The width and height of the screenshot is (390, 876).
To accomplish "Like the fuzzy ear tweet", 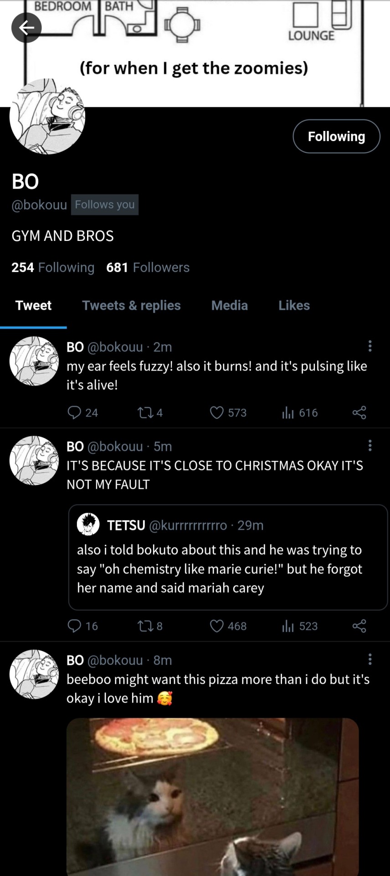I will tap(217, 412).
